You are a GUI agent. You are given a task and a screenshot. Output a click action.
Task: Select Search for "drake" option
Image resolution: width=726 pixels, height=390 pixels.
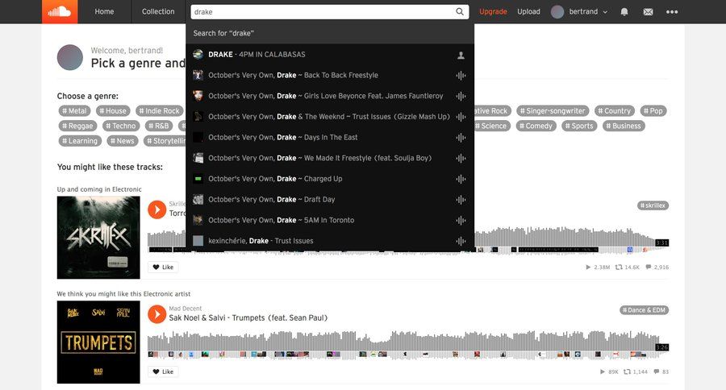[x=330, y=33]
